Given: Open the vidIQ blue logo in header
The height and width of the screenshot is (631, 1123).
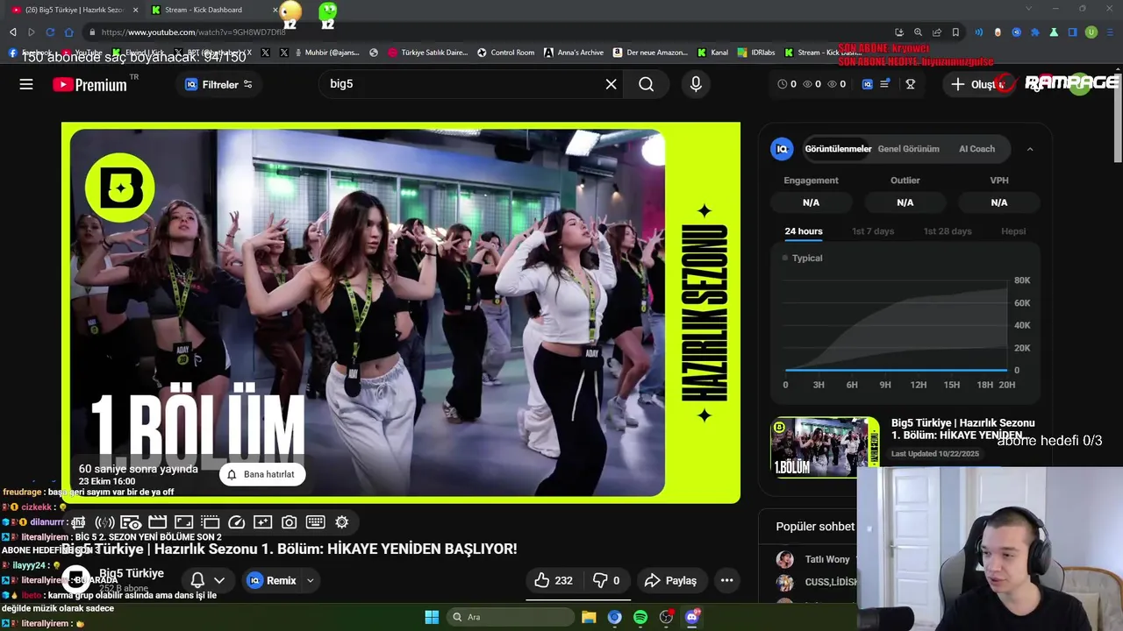Looking at the screenshot, I should [868, 84].
